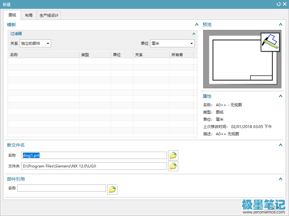Collapse the 过滤器 filter group
Screen dimensions: 289x216
pos(194,33)
